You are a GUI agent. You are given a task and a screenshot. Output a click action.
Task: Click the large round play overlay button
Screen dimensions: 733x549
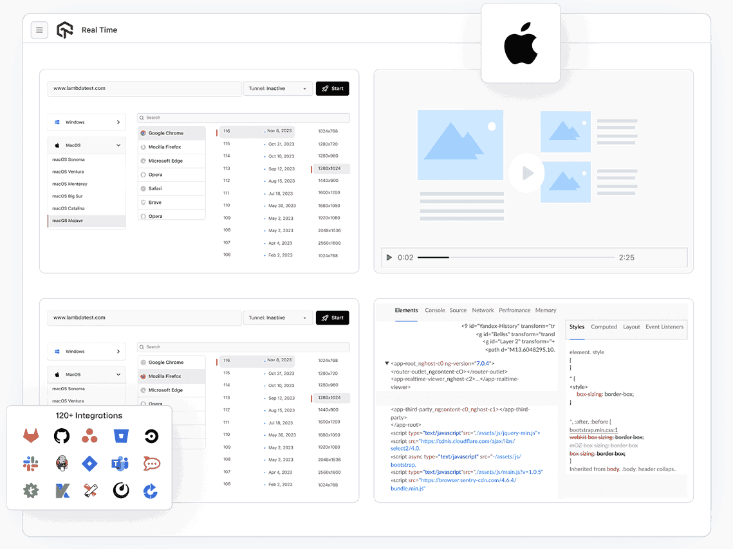[527, 173]
